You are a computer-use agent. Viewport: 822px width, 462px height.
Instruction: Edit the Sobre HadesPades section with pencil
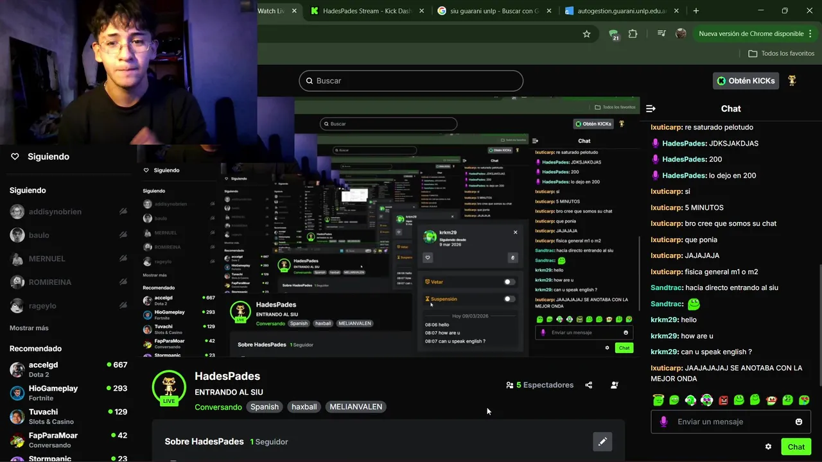(x=602, y=441)
